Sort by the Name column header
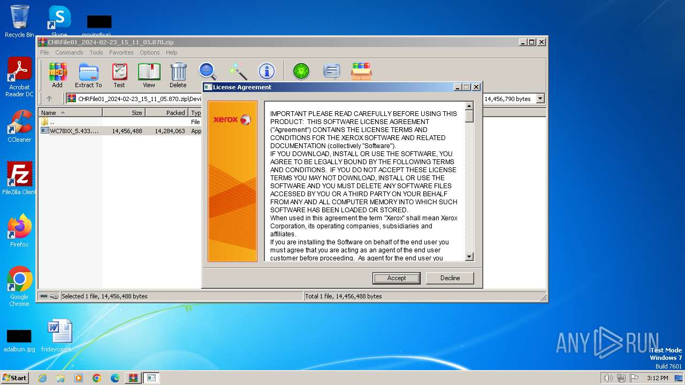 pyautogui.click(x=70, y=113)
